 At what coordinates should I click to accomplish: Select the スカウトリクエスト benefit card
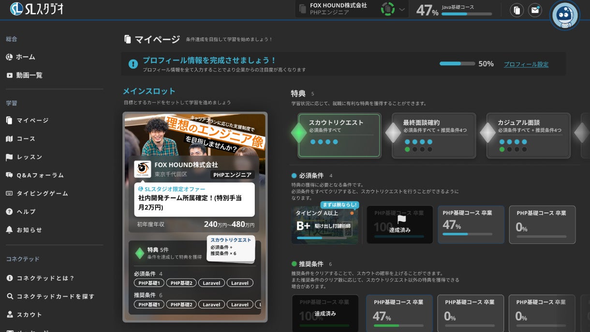point(339,136)
